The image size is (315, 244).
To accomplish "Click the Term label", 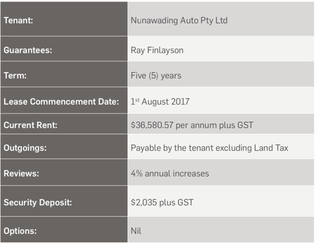I will 15,76.
